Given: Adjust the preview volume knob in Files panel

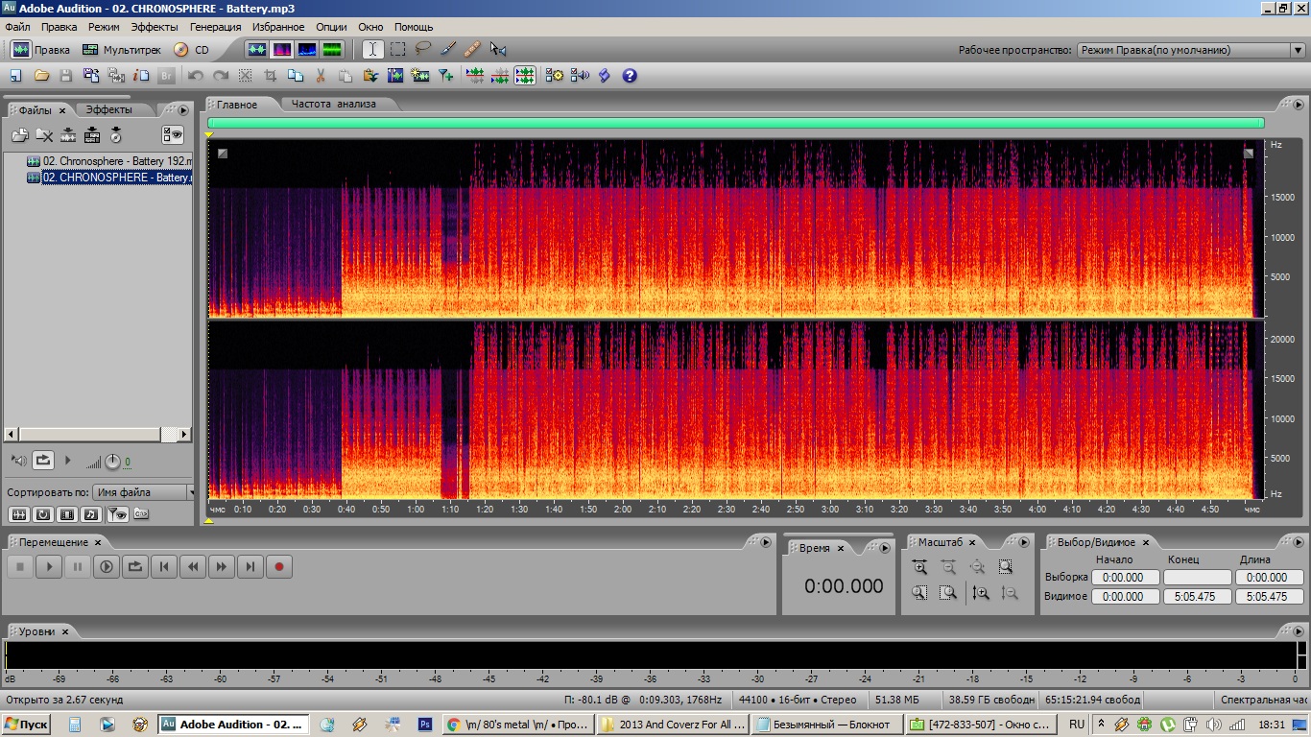Looking at the screenshot, I should click(113, 462).
